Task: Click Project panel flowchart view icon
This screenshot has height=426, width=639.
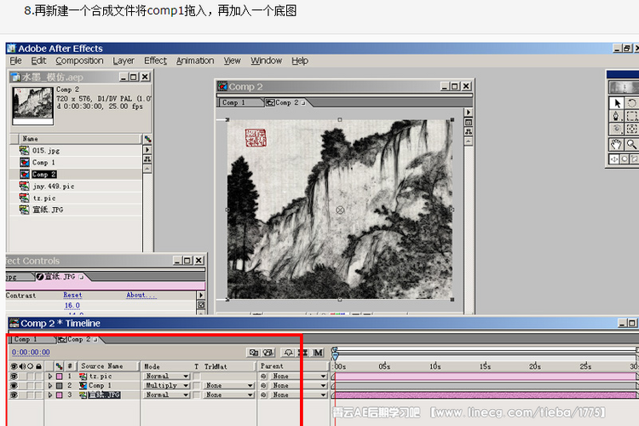Action: pos(147,159)
